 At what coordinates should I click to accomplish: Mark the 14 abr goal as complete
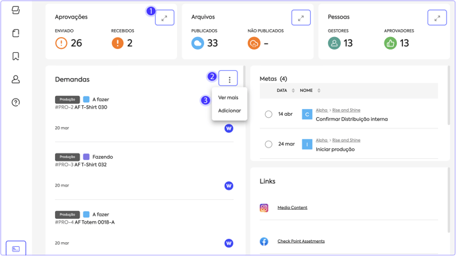coord(268,114)
